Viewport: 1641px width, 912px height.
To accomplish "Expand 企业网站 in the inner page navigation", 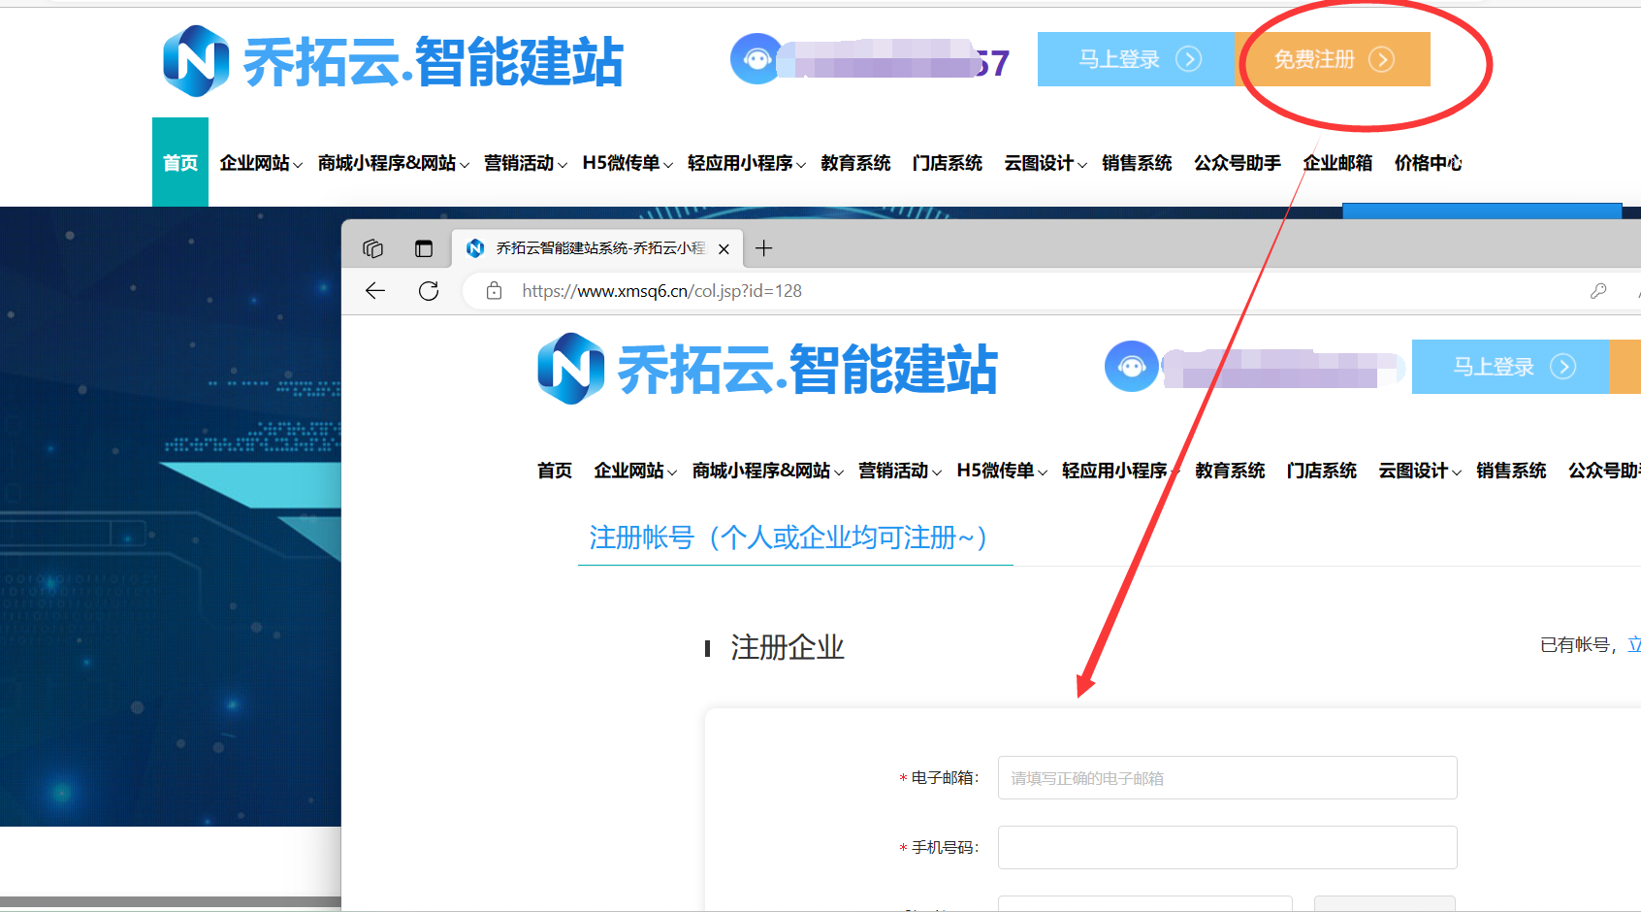I will tap(635, 471).
